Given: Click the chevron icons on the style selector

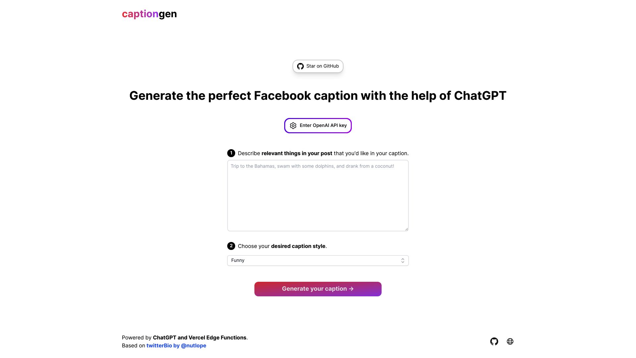Looking at the screenshot, I should 402,261.
